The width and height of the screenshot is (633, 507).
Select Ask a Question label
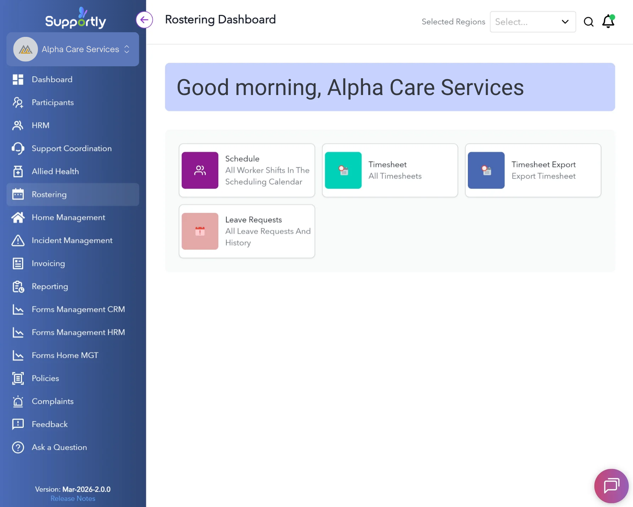(x=59, y=447)
